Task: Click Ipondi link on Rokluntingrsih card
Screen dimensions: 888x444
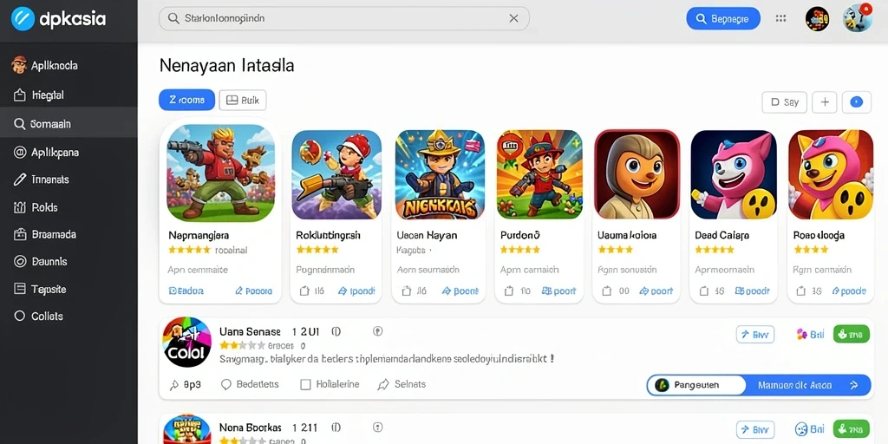Action: click(356, 291)
